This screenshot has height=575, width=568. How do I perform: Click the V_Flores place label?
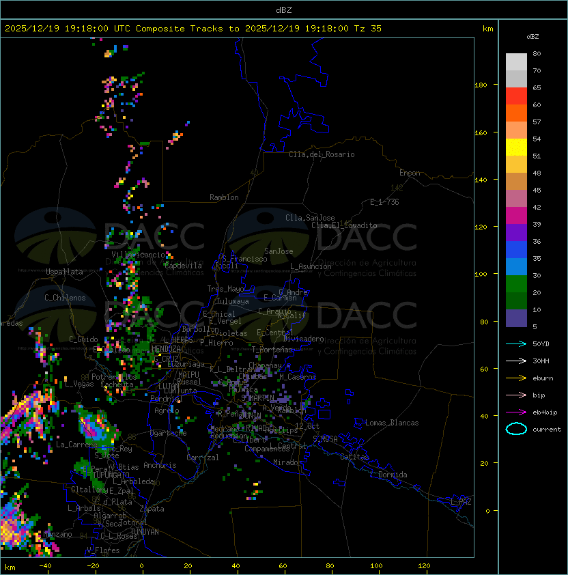pyautogui.click(x=103, y=550)
